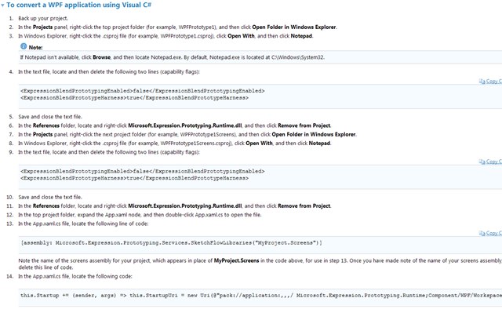Click step 9 sentence about deleting two lines
502x309 pixels.
109,152
